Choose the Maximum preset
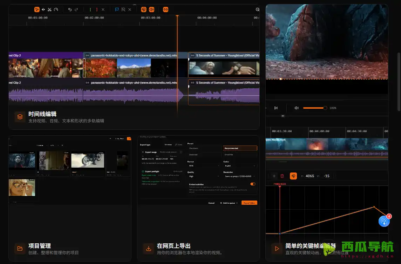This screenshot has height=264, width=401. (x=205, y=148)
